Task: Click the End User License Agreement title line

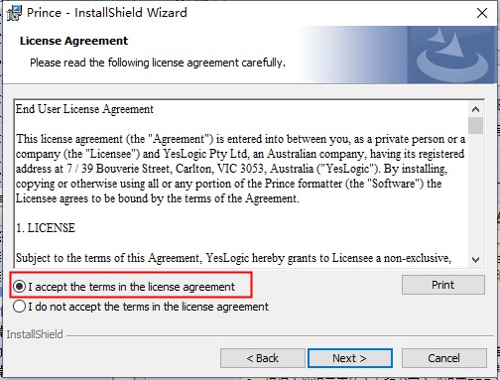Action: 84,109
